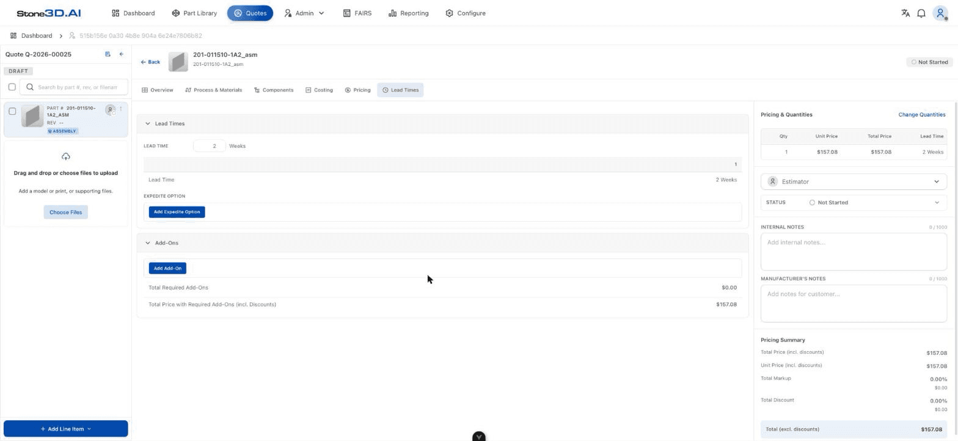Click the quote document icon beside Q-2026-00025
This screenshot has height=441, width=958.
(x=108, y=54)
